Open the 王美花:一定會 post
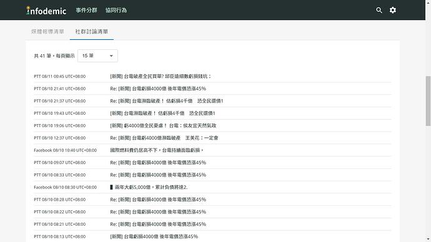This screenshot has height=242, width=431. coord(164,138)
